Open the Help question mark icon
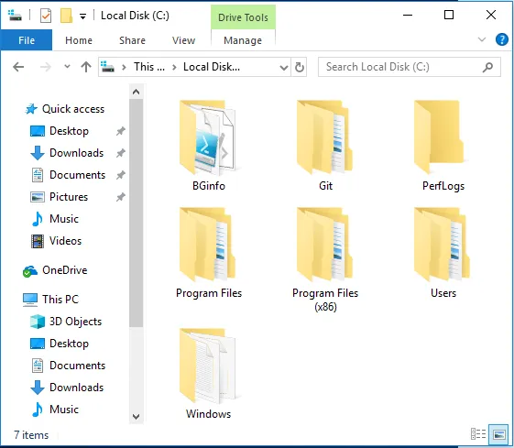 pyautogui.click(x=501, y=39)
